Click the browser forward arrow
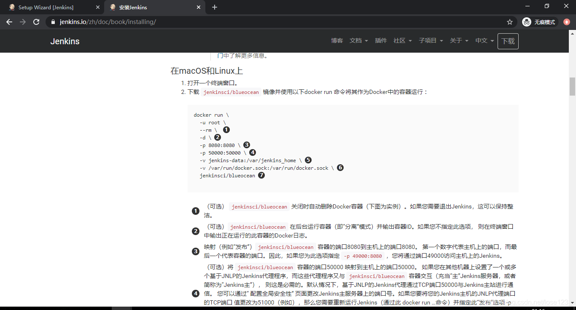Image resolution: width=576 pixels, height=310 pixels. [x=23, y=22]
